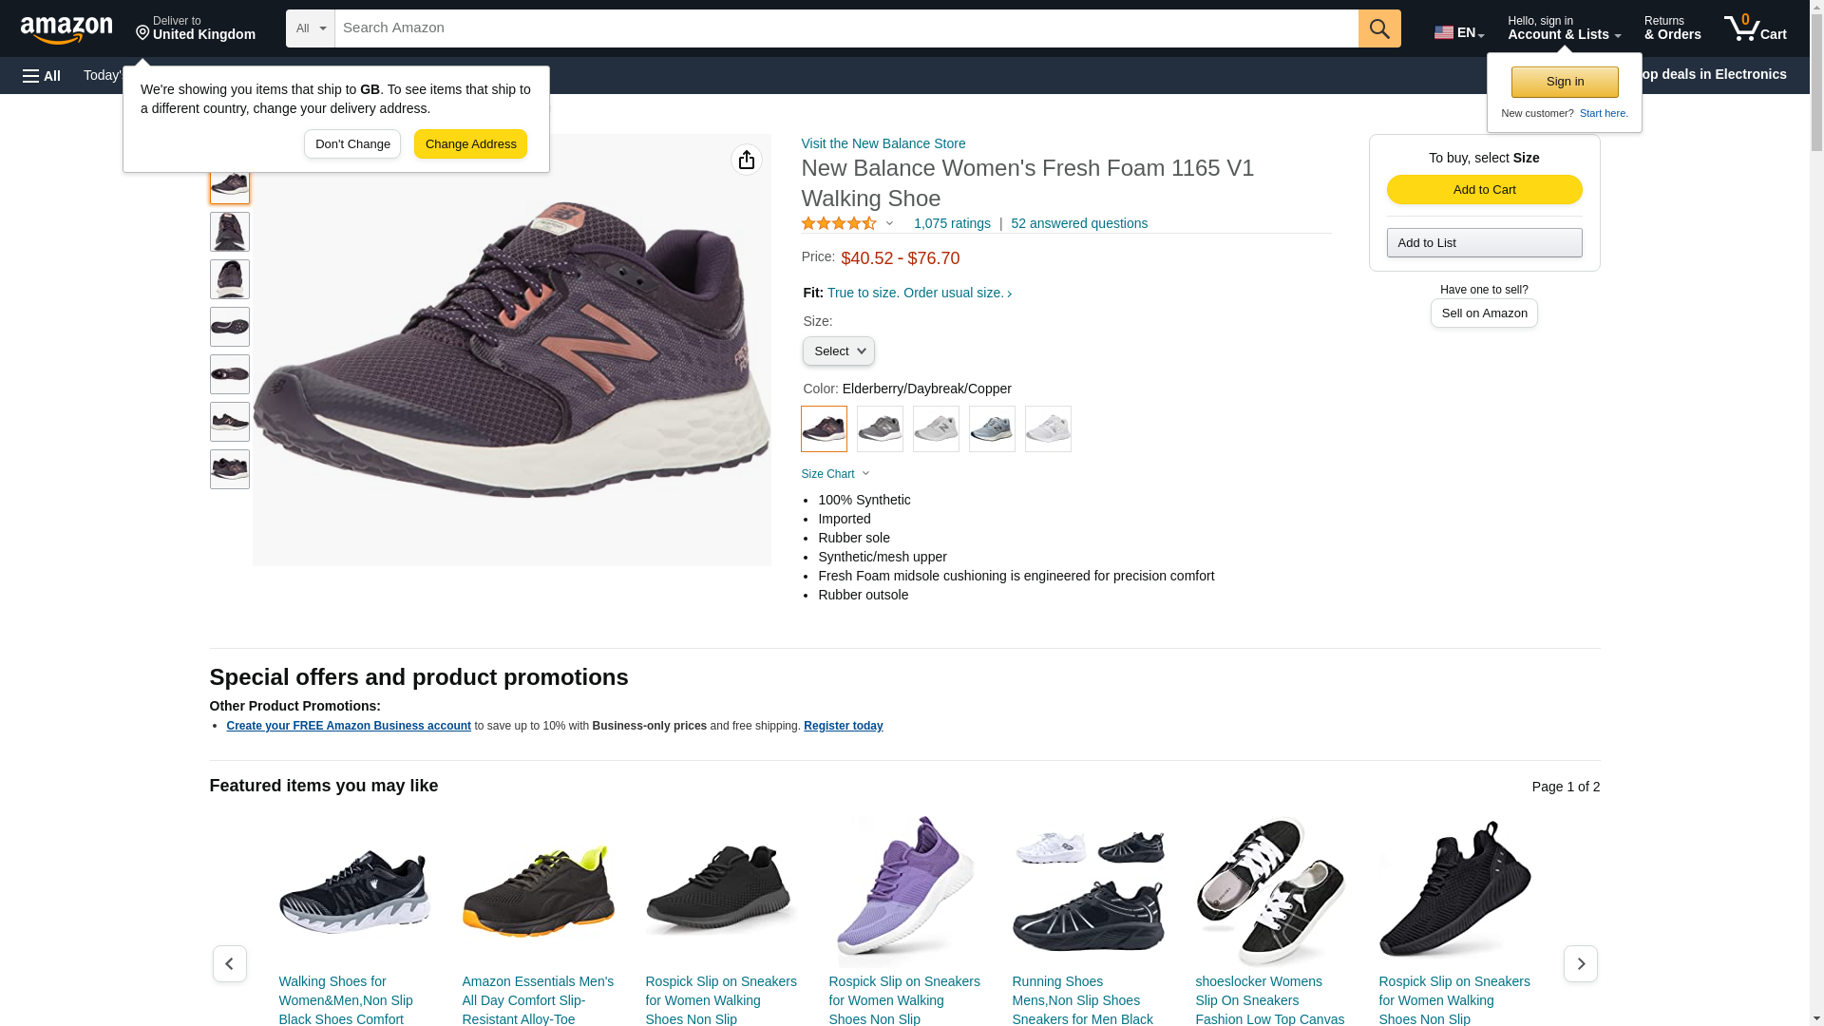Click the star rating icon
Viewport: 1824px width, 1026px height.
click(839, 223)
